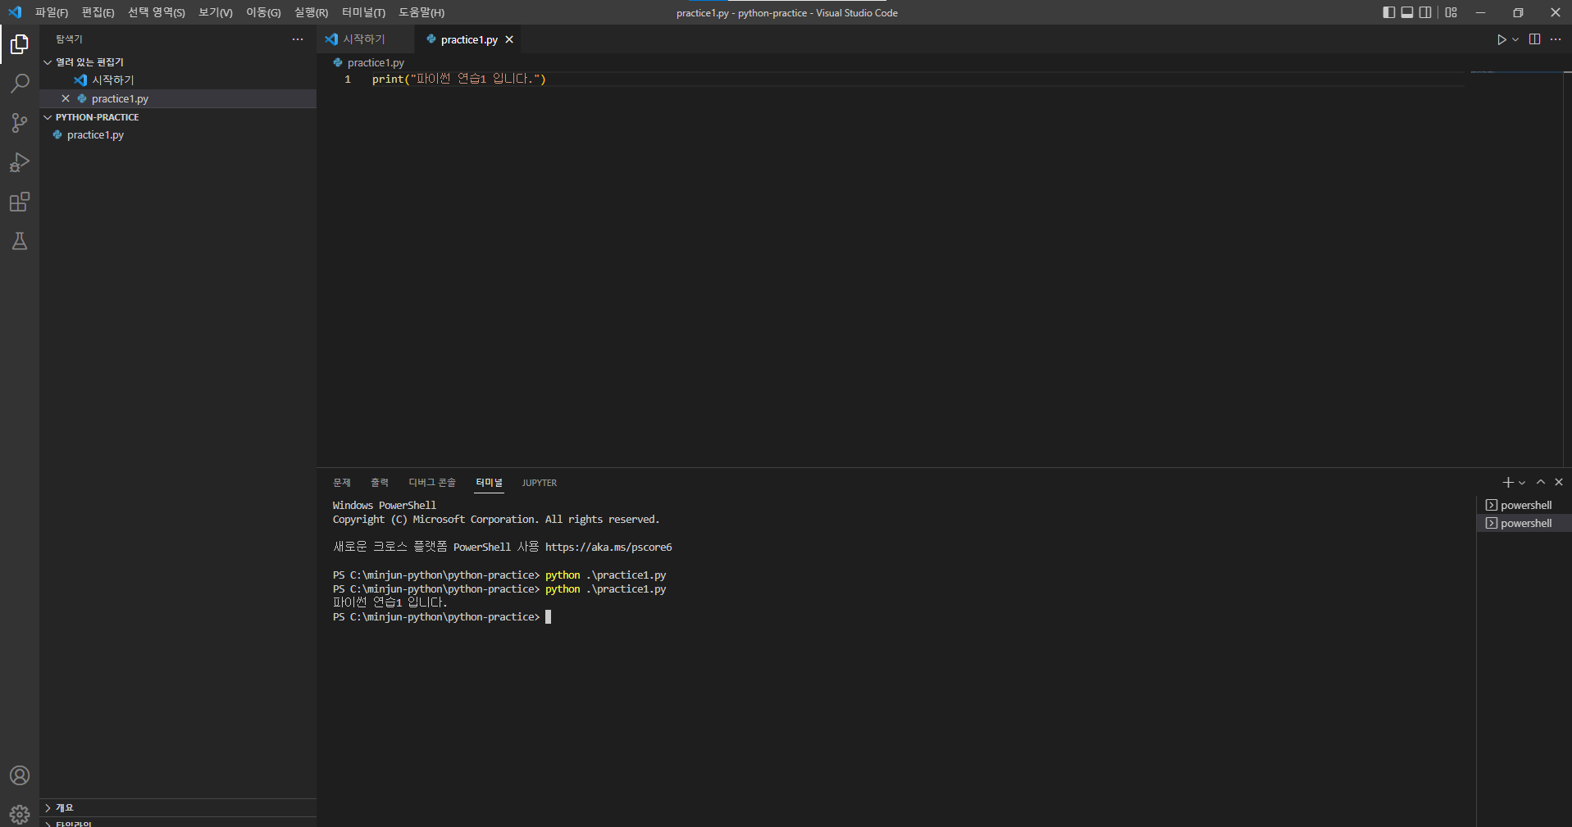Image resolution: width=1572 pixels, height=827 pixels.
Task: Minimize the VS Code window
Action: [1481, 12]
